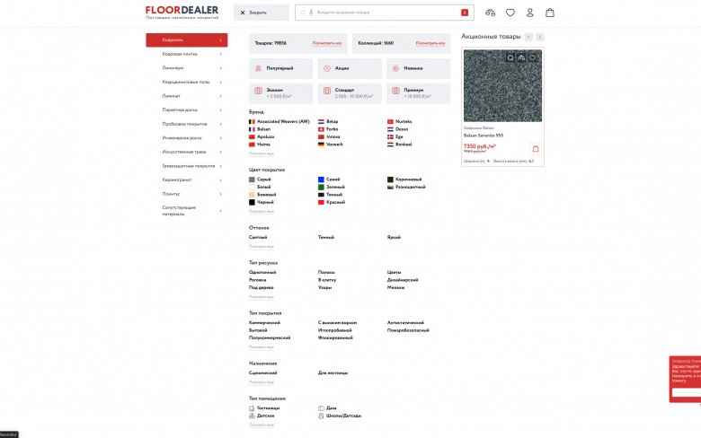Click Посмотреть все link for Товаров
Screen dimensions: 701x438
(327, 43)
